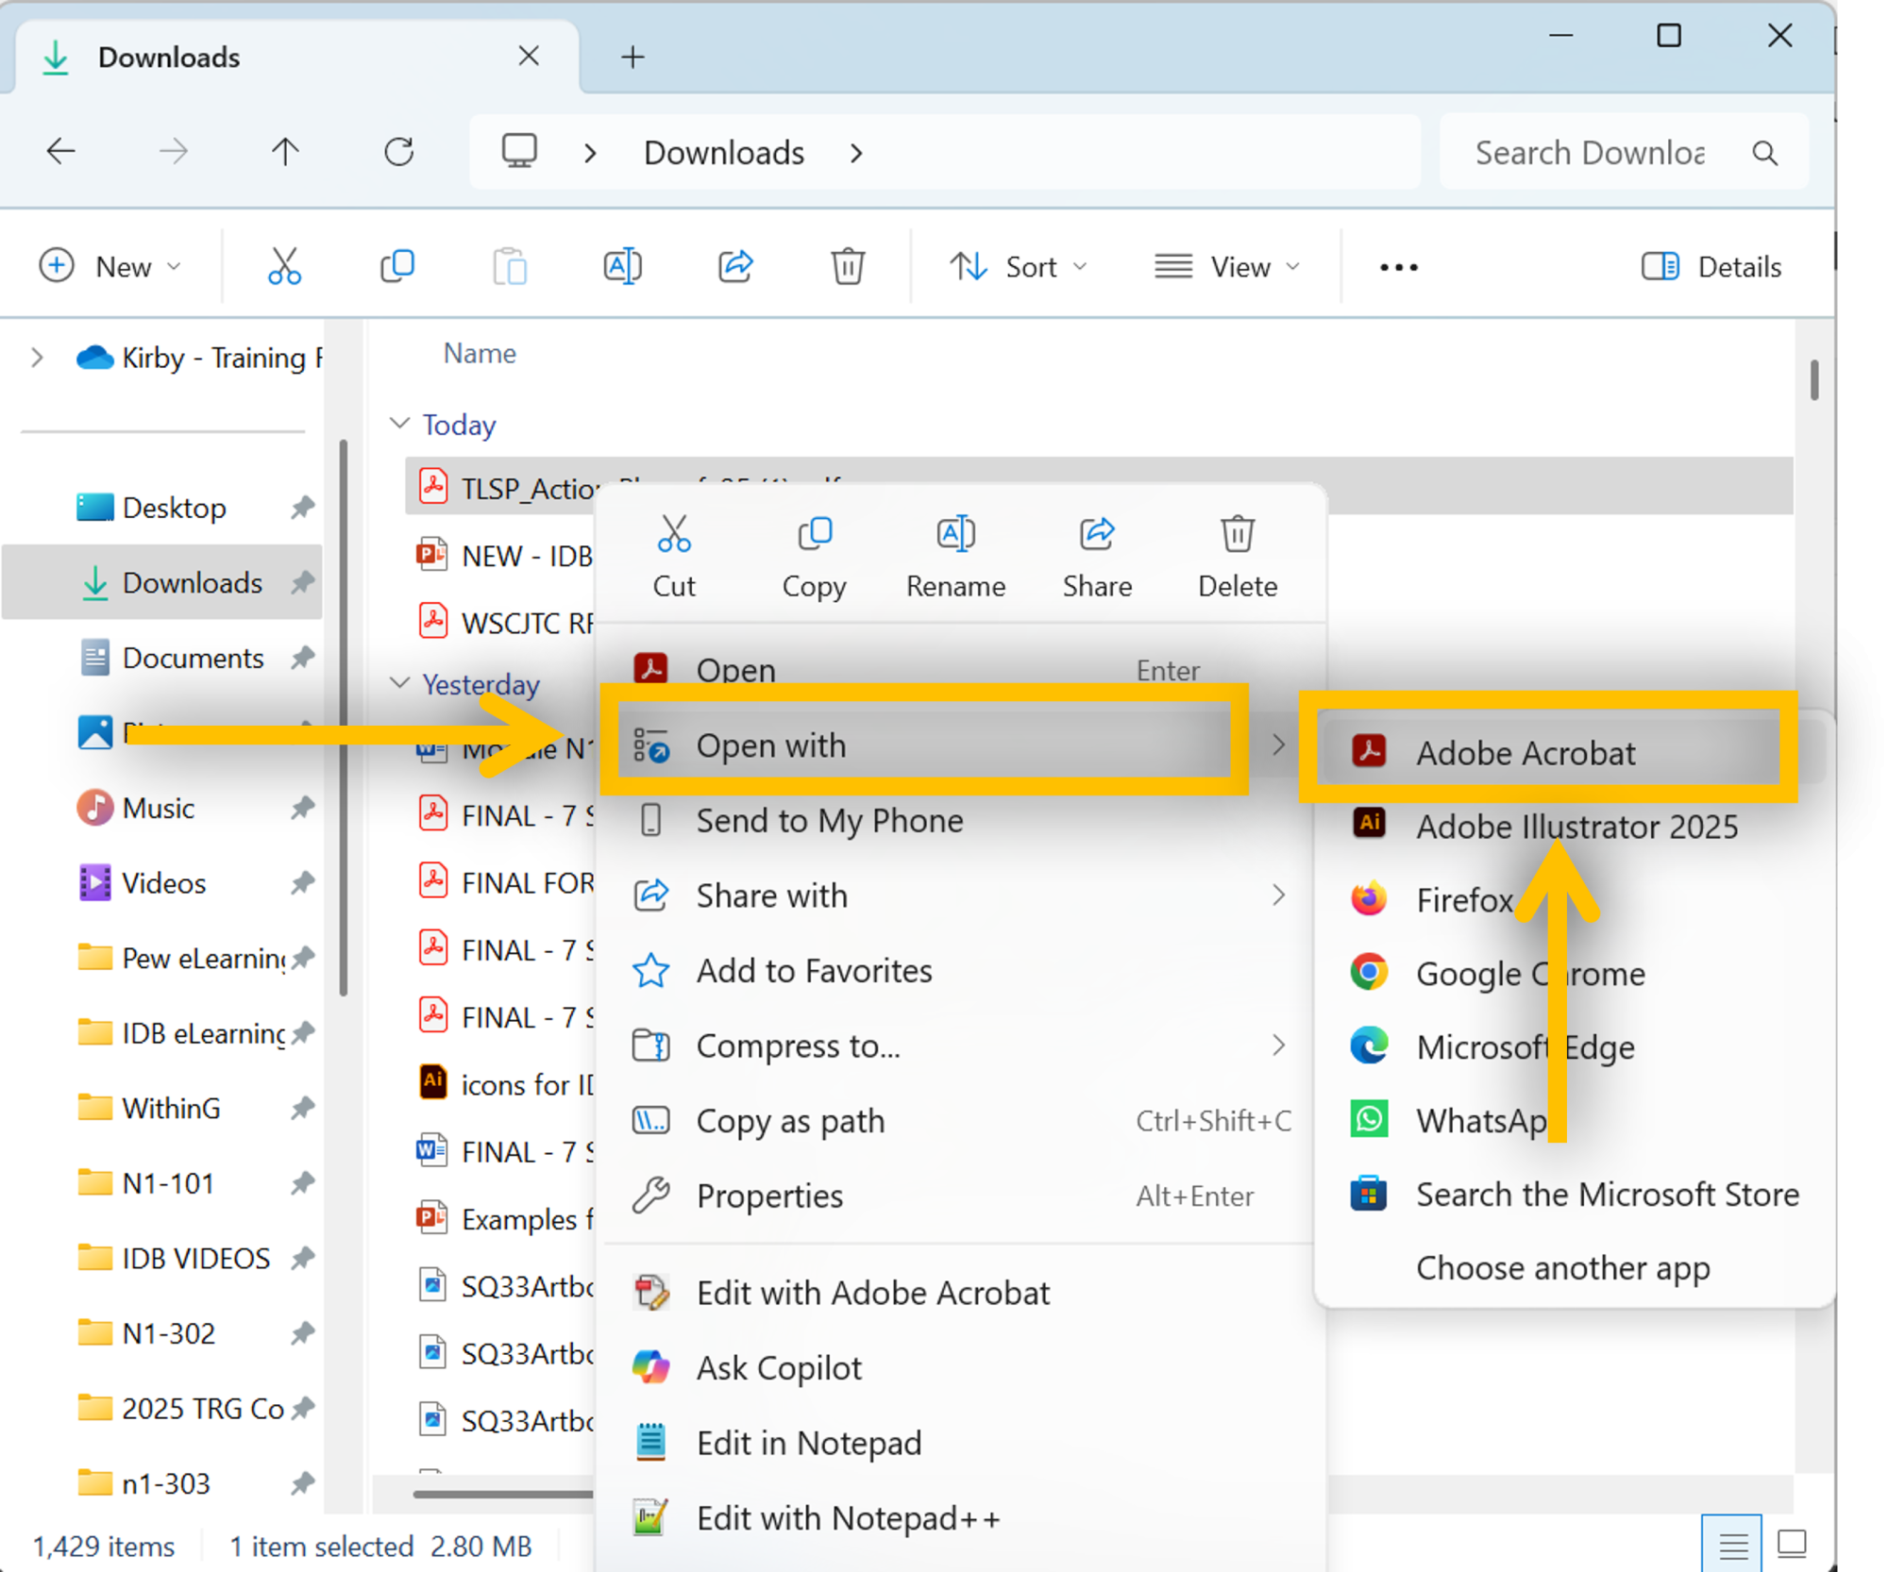Viewport: 1888px width, 1572px height.
Task: Click the Copy icon in the toolbar
Action: 397,267
